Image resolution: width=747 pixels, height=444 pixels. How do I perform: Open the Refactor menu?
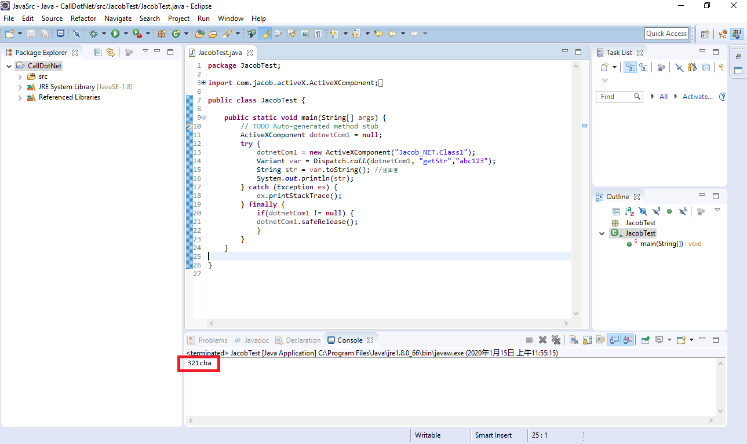[x=83, y=19]
